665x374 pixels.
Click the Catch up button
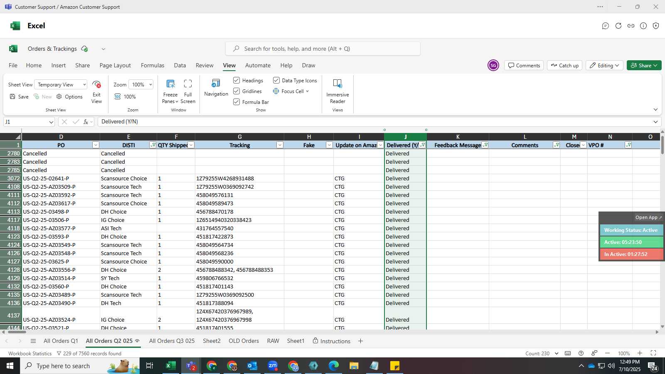565,65
